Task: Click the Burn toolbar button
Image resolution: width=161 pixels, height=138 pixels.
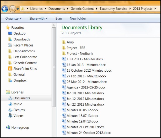Action: click(x=59, y=18)
